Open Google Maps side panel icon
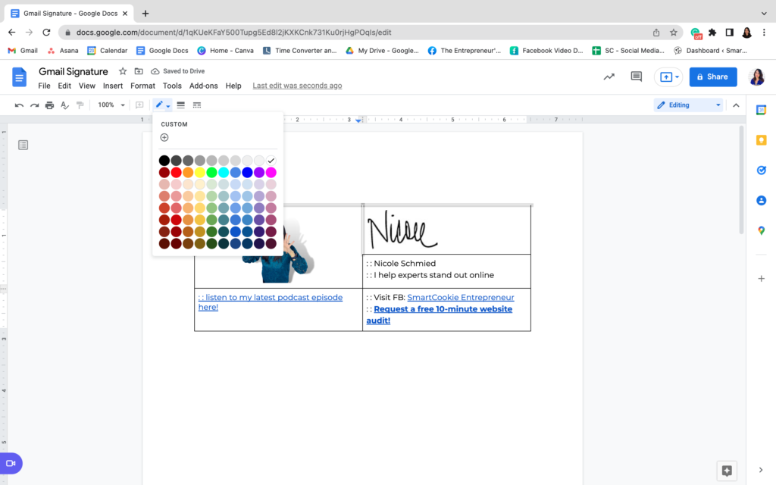Viewport: 776px width, 485px height. [x=761, y=230]
